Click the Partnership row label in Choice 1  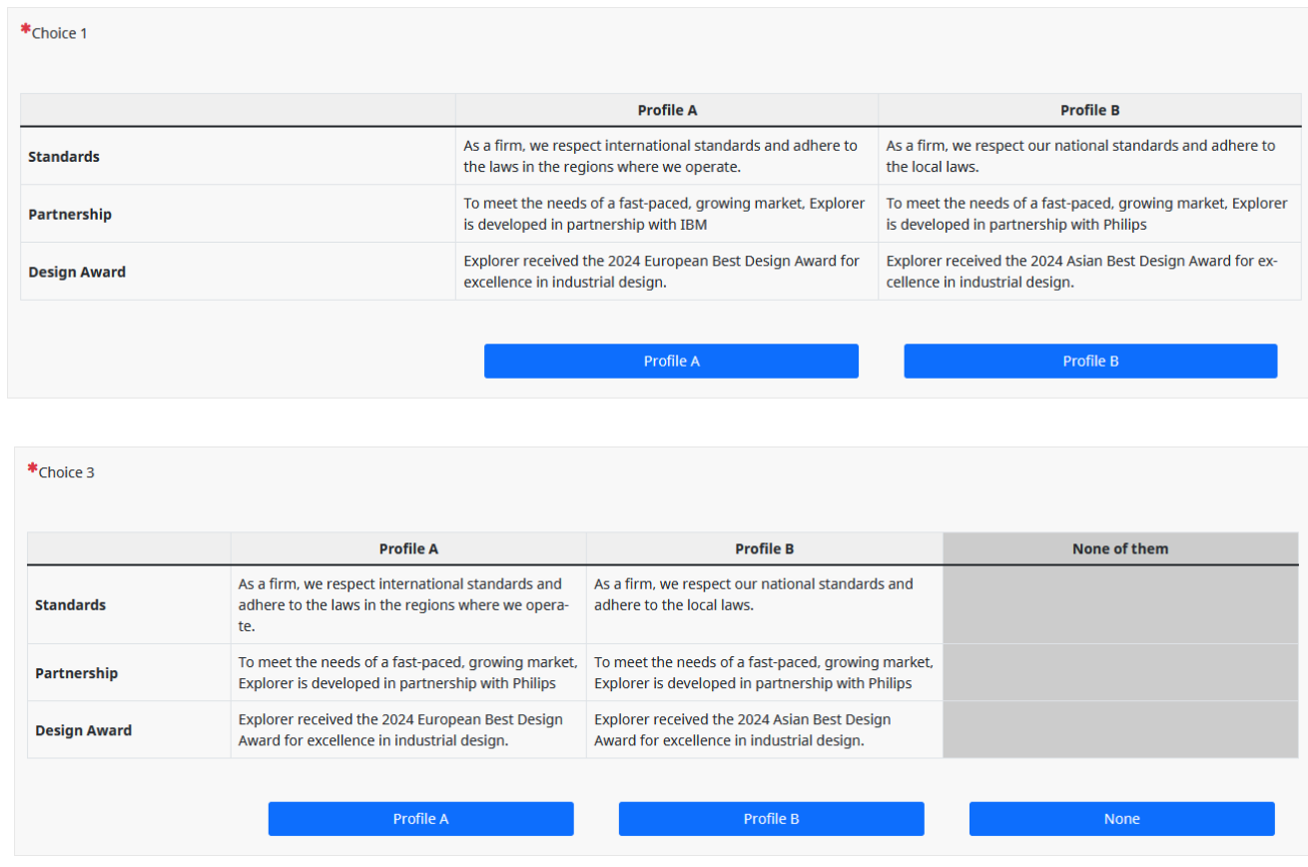tap(70, 214)
